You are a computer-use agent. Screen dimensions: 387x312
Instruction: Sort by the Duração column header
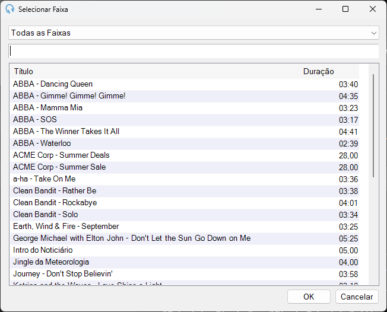[x=318, y=72]
